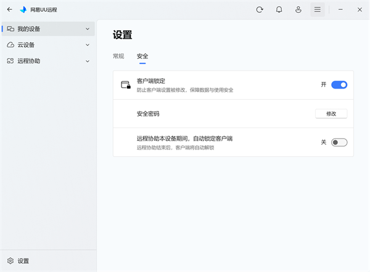Click the 开 status label
Viewport: 370px width, 272px height.
[324, 84]
